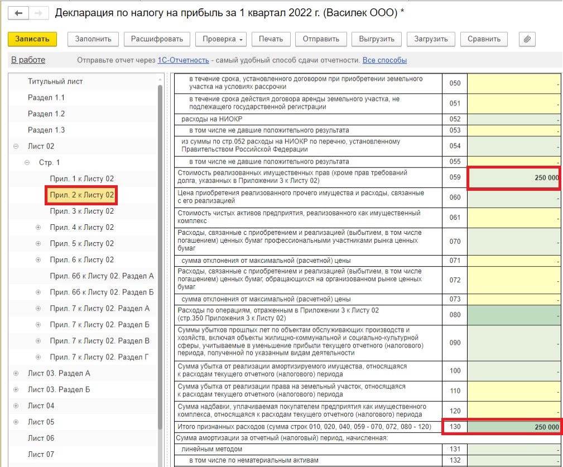Expand Прил. 7 к Листу 02. Раздел В
The width and height of the screenshot is (563, 467).
38,341
